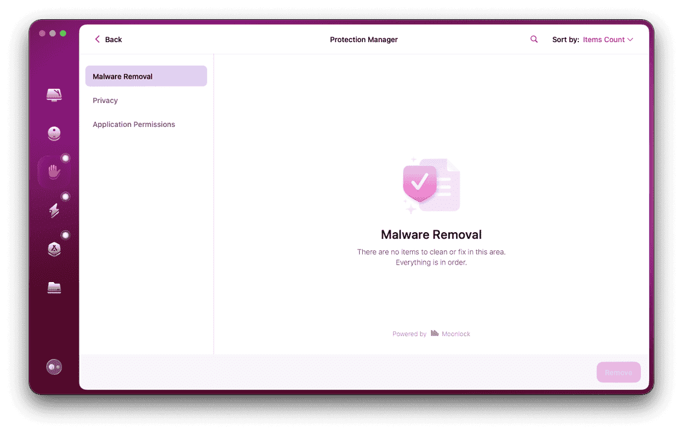Click the notification dot above the Protection icon
This screenshot has width=683, height=433.
[66, 158]
